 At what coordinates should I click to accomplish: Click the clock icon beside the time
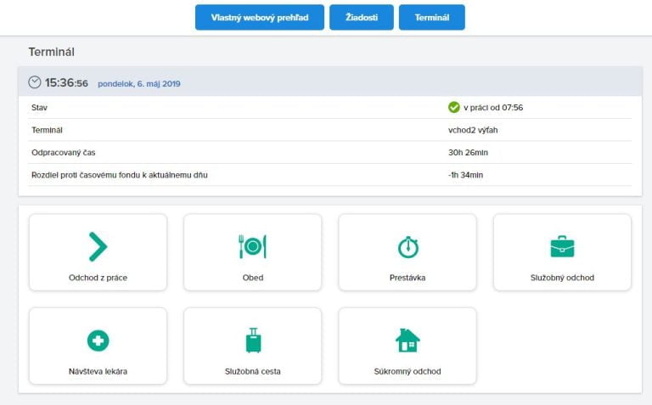35,82
